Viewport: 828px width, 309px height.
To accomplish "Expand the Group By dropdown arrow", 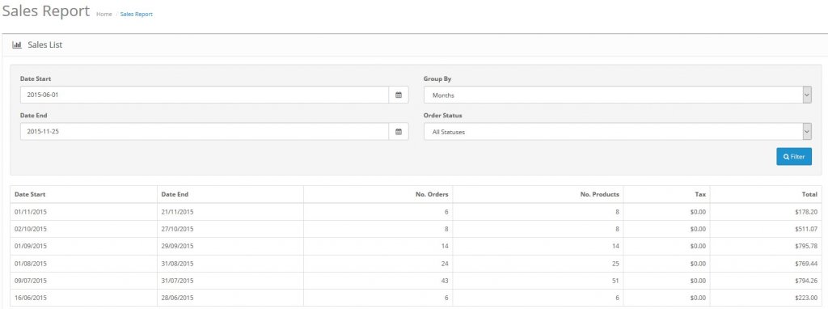I will pos(807,95).
